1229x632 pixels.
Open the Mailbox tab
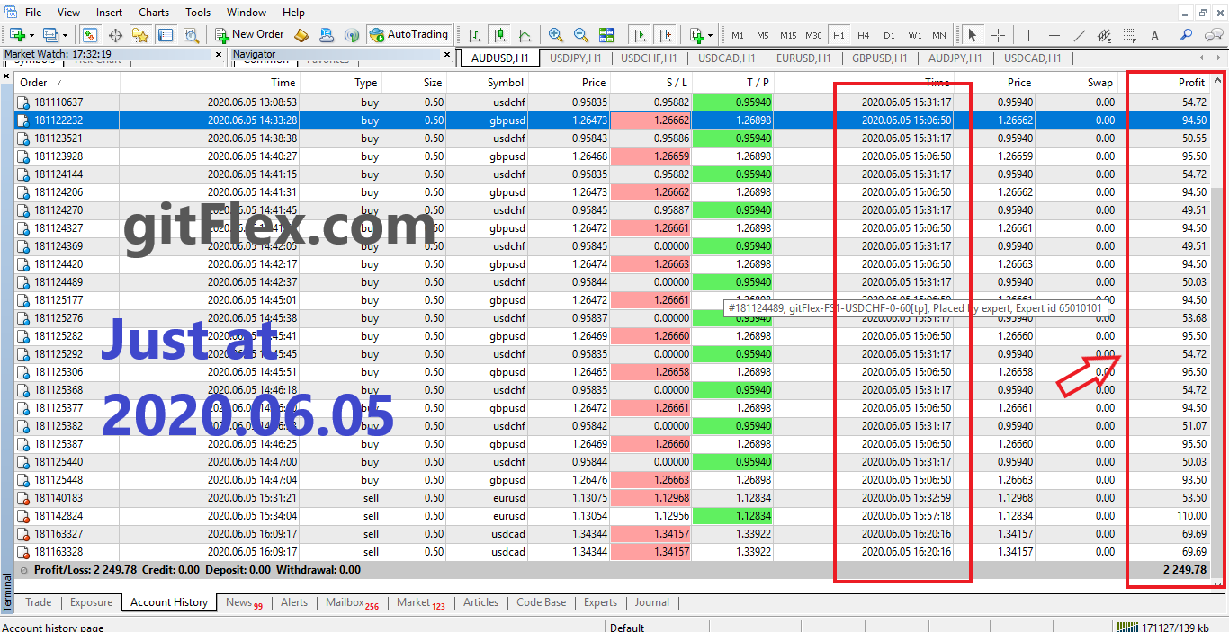[352, 603]
